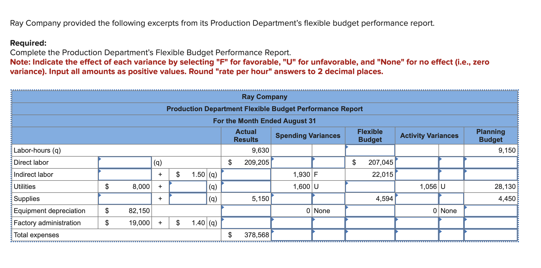Click the Supplies fixed cost input field

125,199
